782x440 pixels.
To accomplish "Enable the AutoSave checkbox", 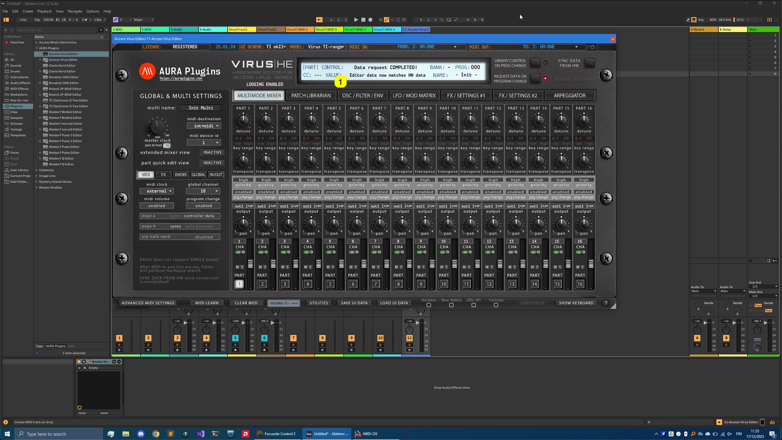I will click(x=429, y=305).
